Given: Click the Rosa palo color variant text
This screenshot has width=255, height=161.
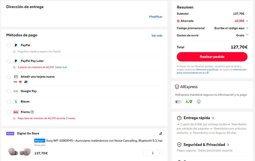Looking at the screenshot, I should [x=40, y=145].
